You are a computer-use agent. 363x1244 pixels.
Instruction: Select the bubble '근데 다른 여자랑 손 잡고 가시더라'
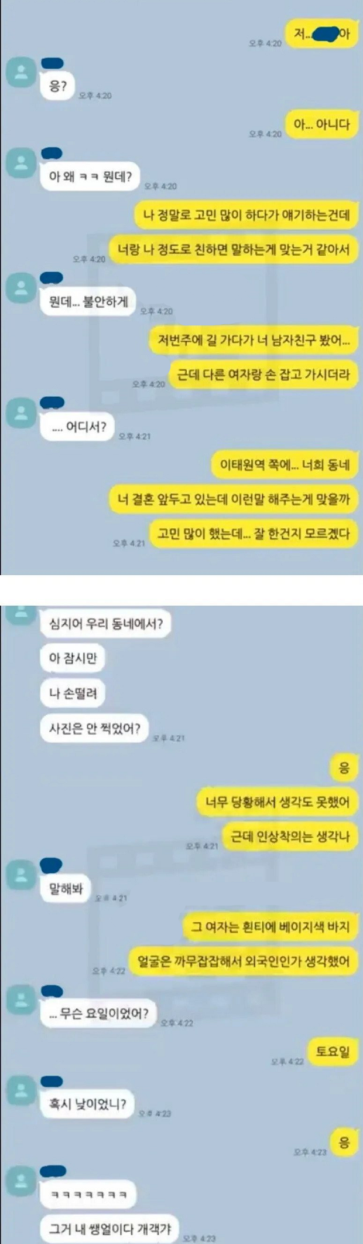point(263,375)
